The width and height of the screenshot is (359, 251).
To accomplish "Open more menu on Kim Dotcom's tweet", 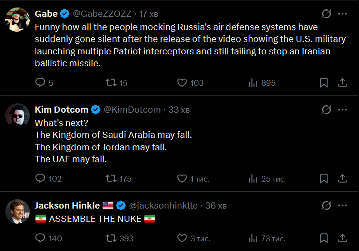I will click(342, 110).
